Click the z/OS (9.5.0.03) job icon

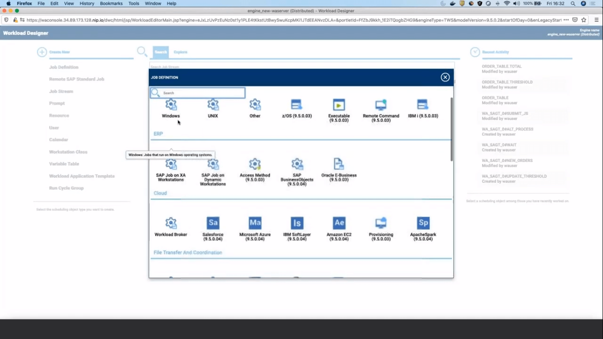click(297, 105)
